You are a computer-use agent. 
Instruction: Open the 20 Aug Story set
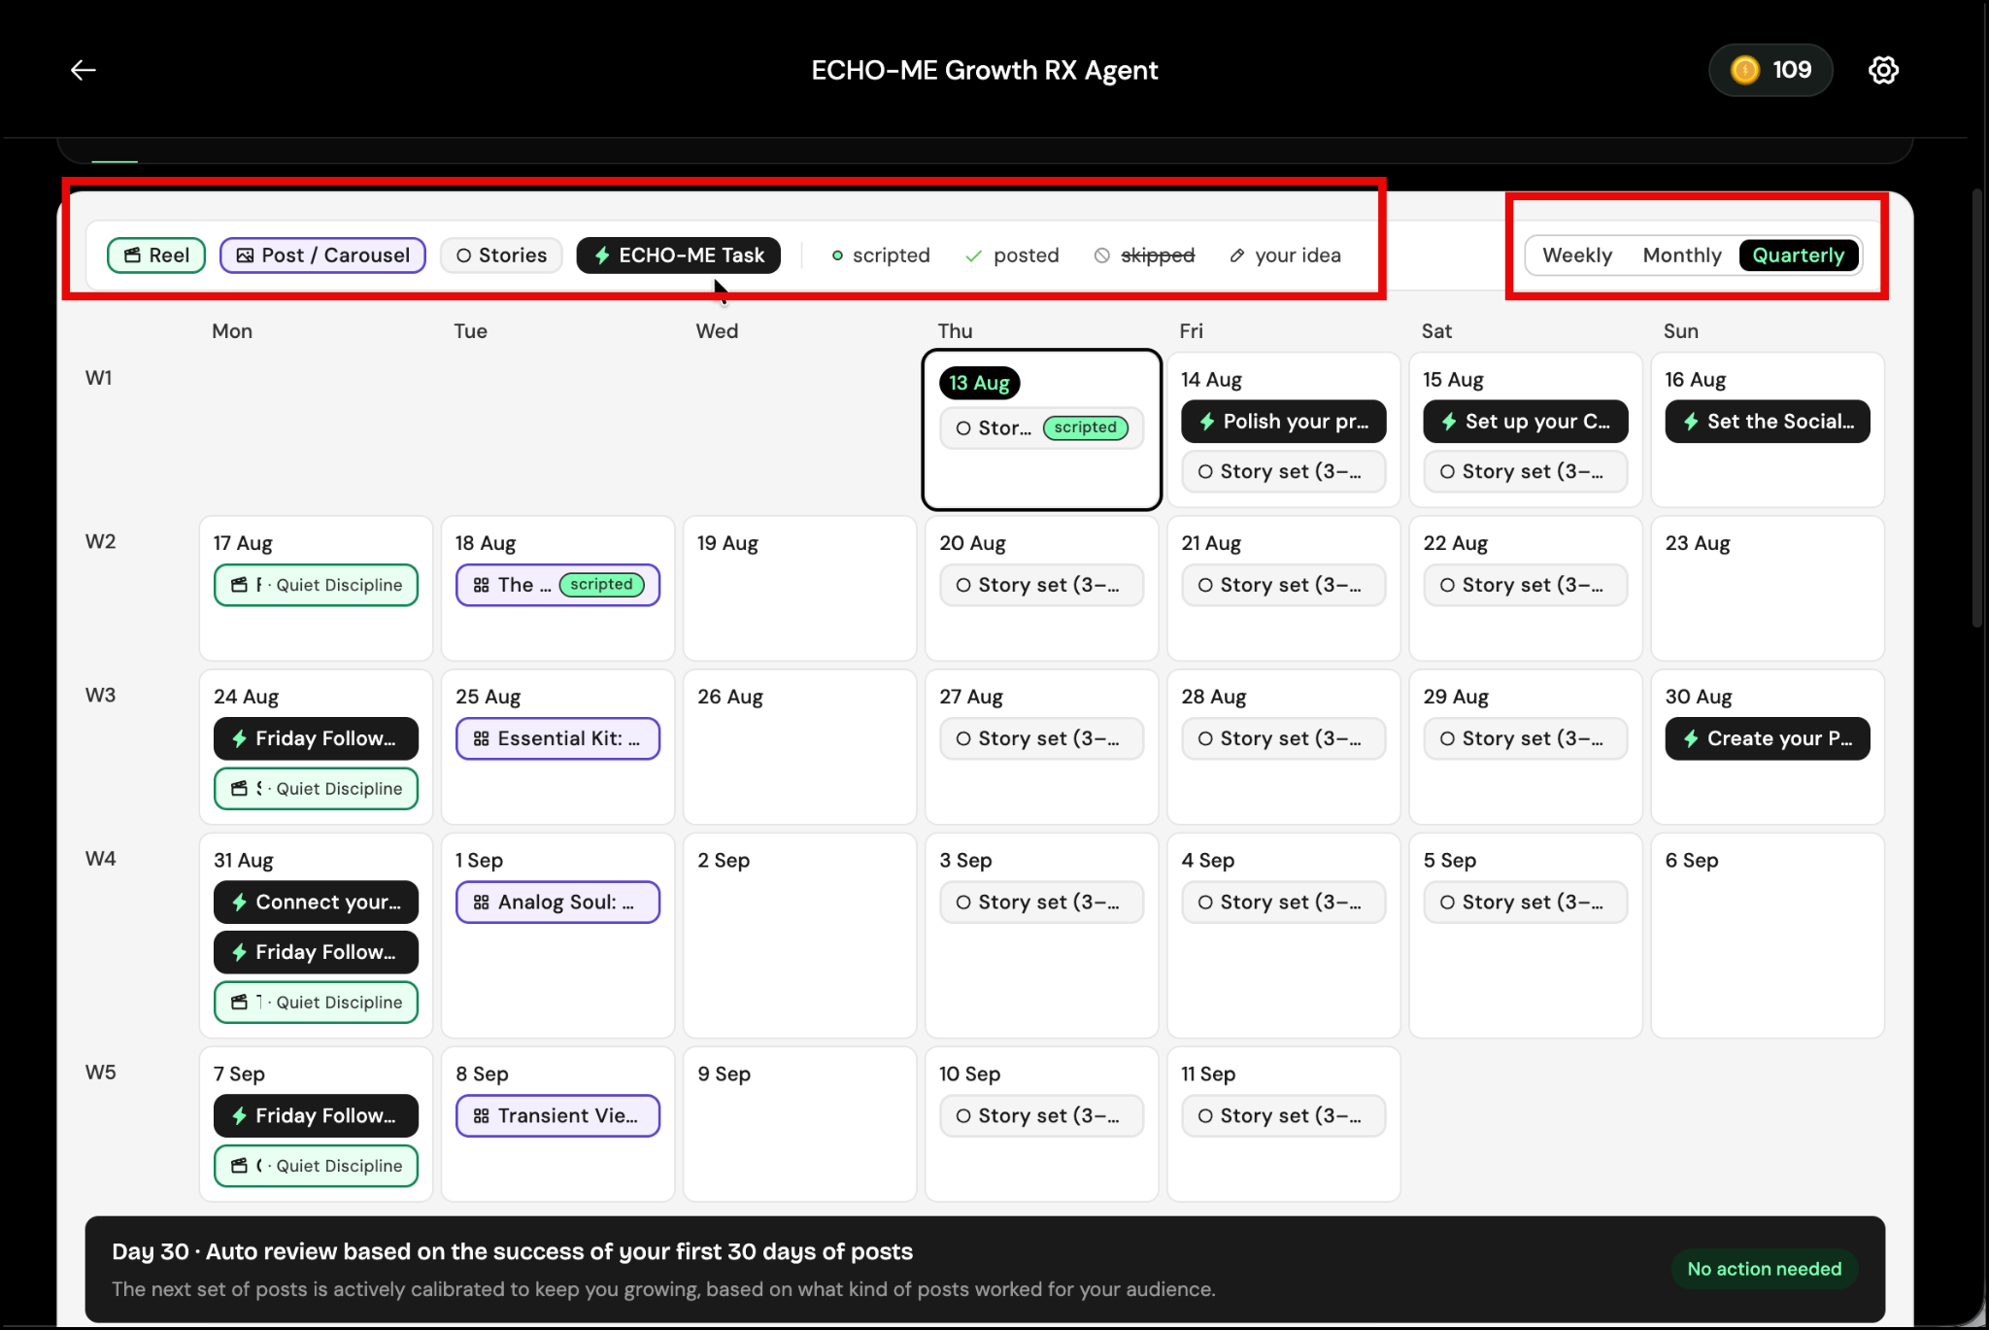point(1042,585)
